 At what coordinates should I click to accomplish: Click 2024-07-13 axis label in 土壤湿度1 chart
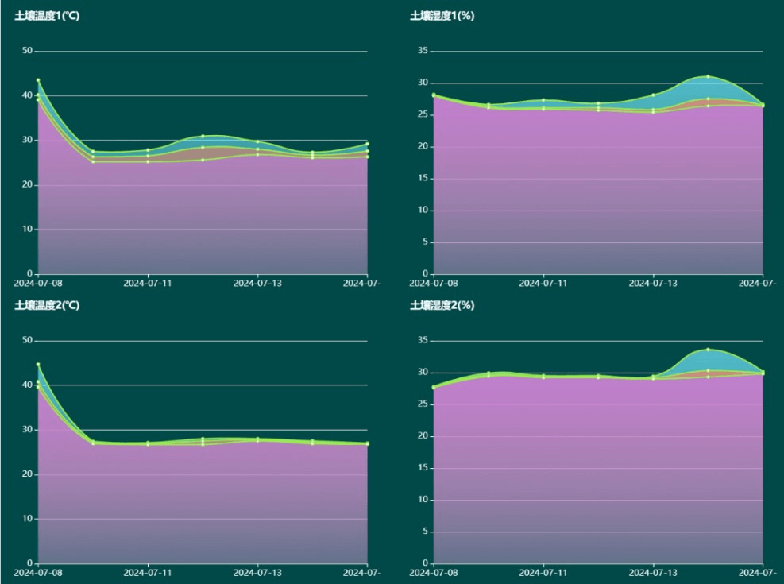(x=653, y=283)
